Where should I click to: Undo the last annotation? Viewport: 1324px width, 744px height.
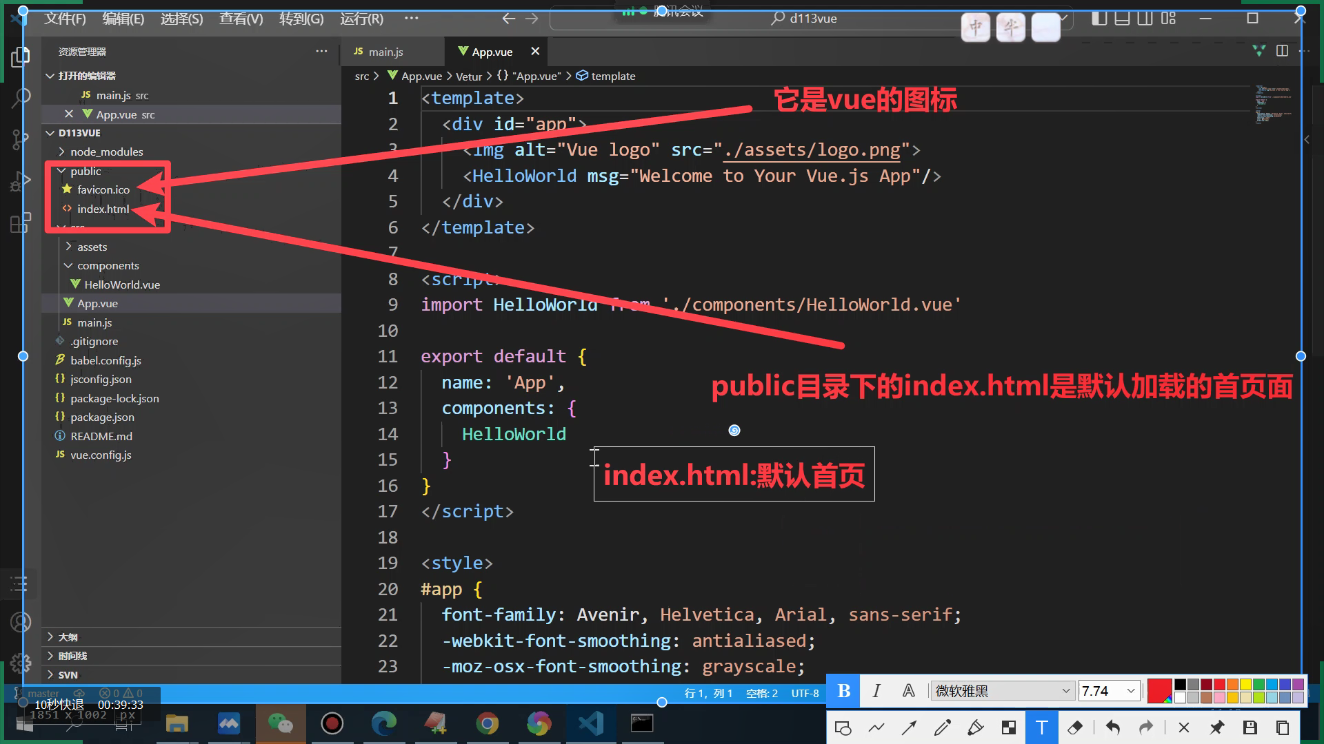(1112, 727)
